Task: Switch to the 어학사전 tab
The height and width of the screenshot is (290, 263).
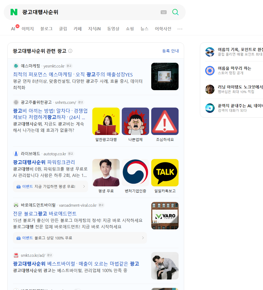Action: 163,29
